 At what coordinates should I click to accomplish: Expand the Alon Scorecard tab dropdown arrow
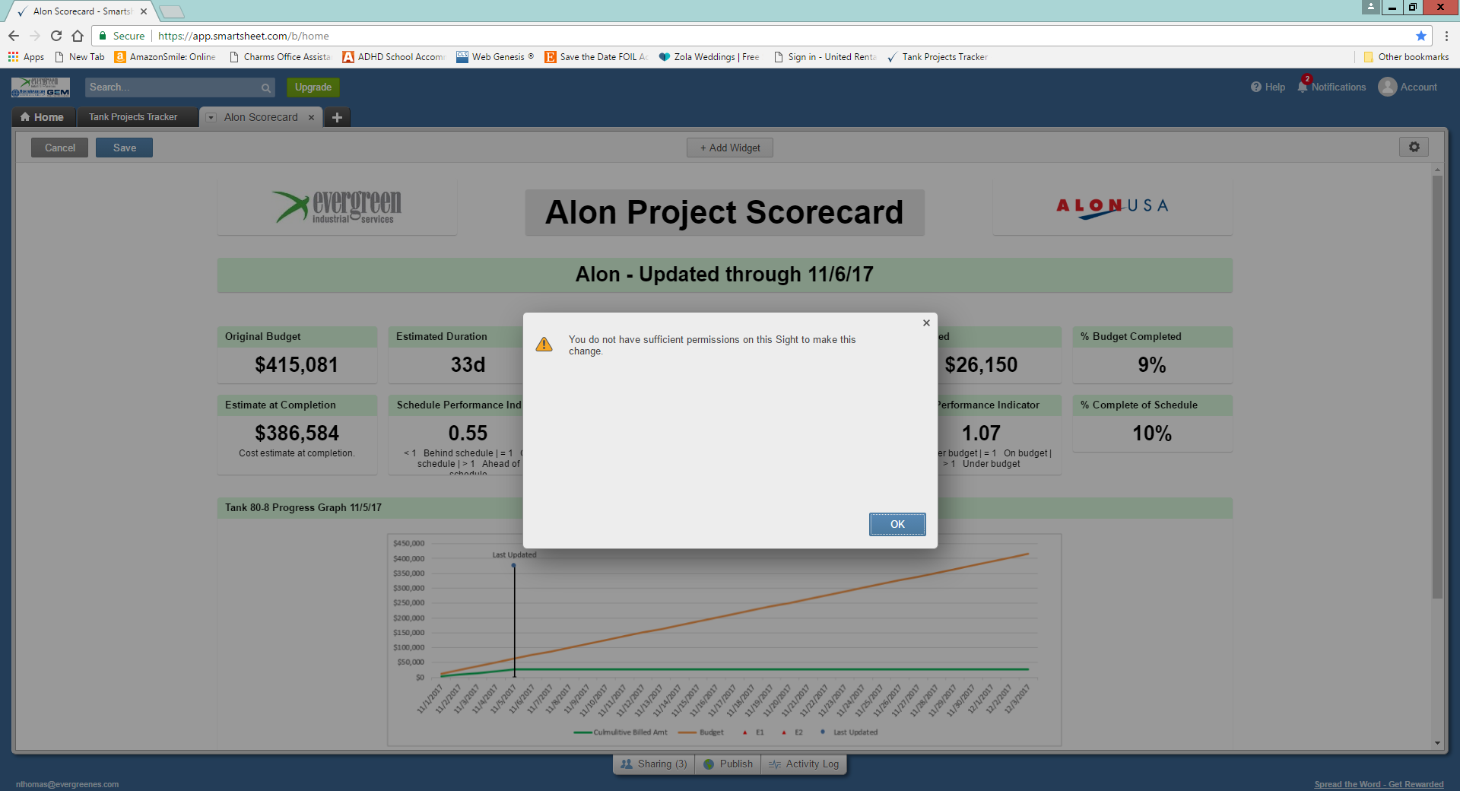click(x=211, y=117)
